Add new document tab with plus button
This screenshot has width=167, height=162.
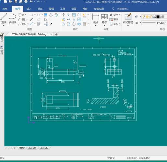point(56,34)
